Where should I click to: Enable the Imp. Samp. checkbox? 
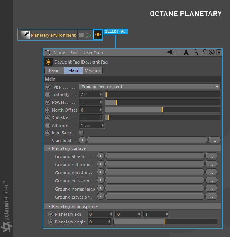tap(81, 133)
